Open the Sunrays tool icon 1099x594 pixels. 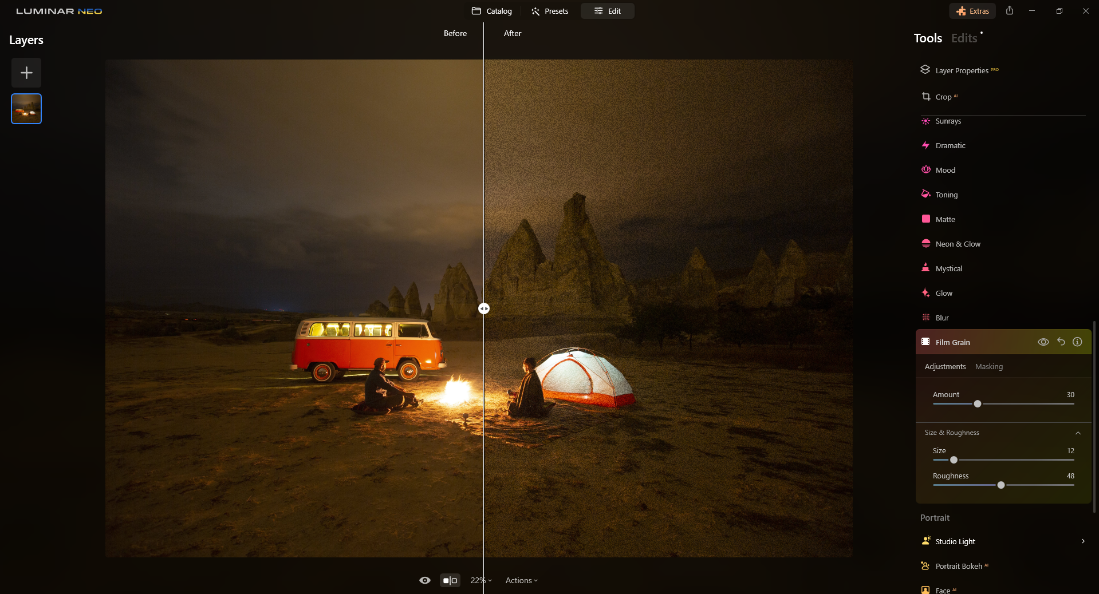tap(925, 121)
